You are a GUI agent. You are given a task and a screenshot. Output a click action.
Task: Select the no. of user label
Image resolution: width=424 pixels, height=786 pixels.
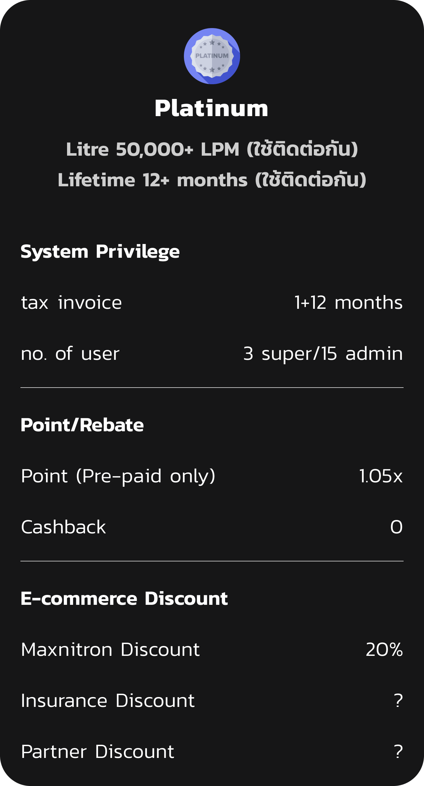pos(70,353)
